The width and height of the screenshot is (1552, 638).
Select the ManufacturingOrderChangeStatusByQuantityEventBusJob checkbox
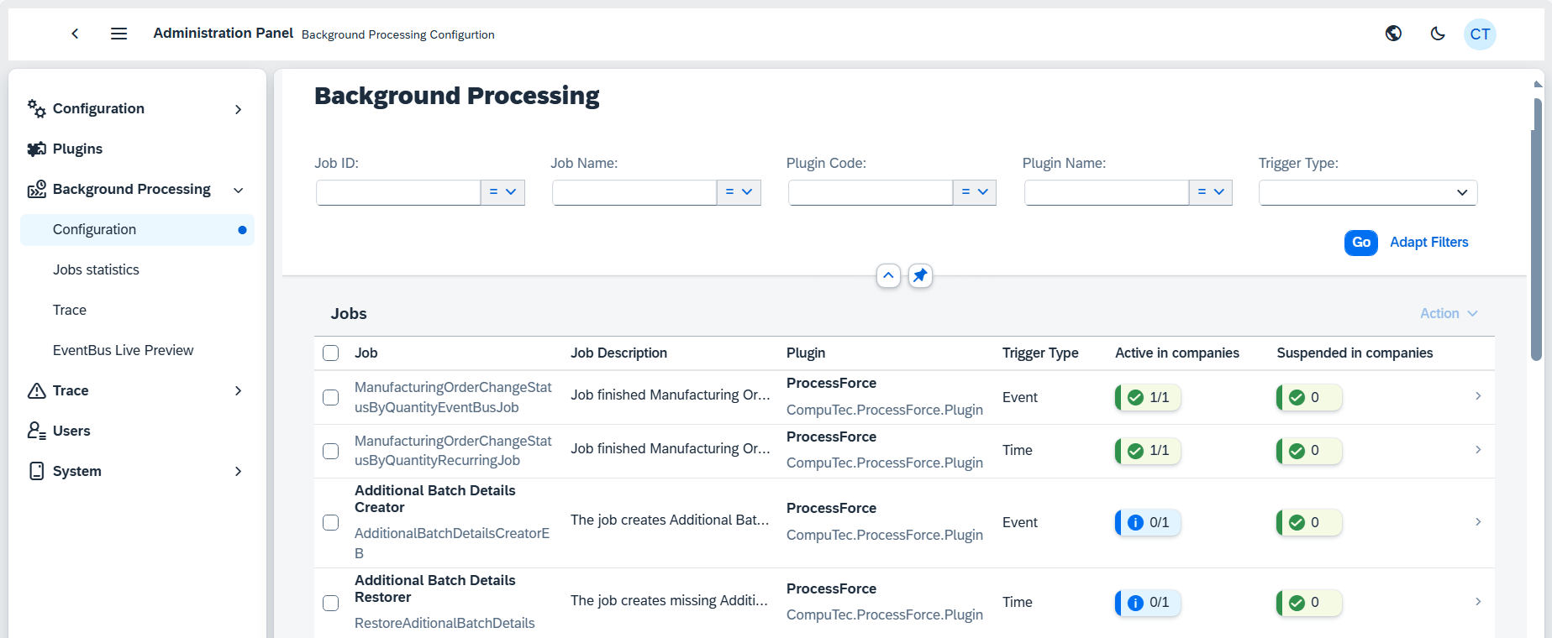coord(331,397)
